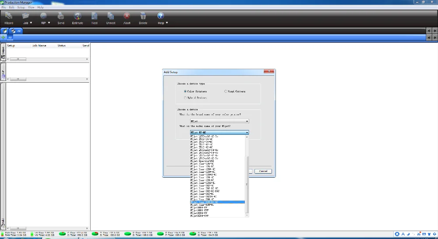Click the C: drive pie chart icon

pyautogui.click(x=62, y=234)
